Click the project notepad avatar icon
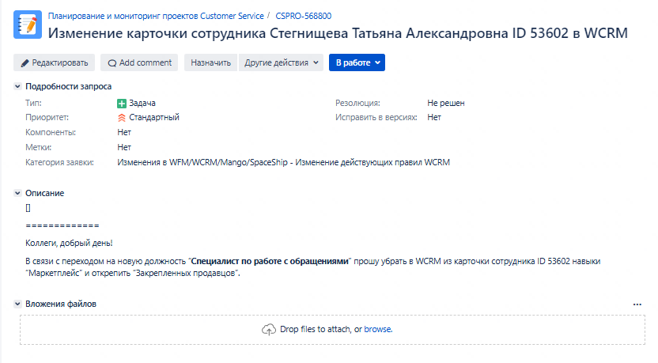 click(28, 25)
